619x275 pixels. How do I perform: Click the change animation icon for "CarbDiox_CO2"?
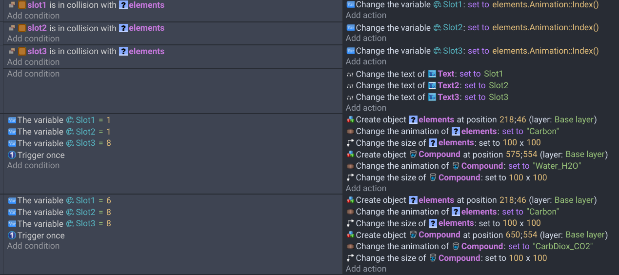click(x=350, y=247)
